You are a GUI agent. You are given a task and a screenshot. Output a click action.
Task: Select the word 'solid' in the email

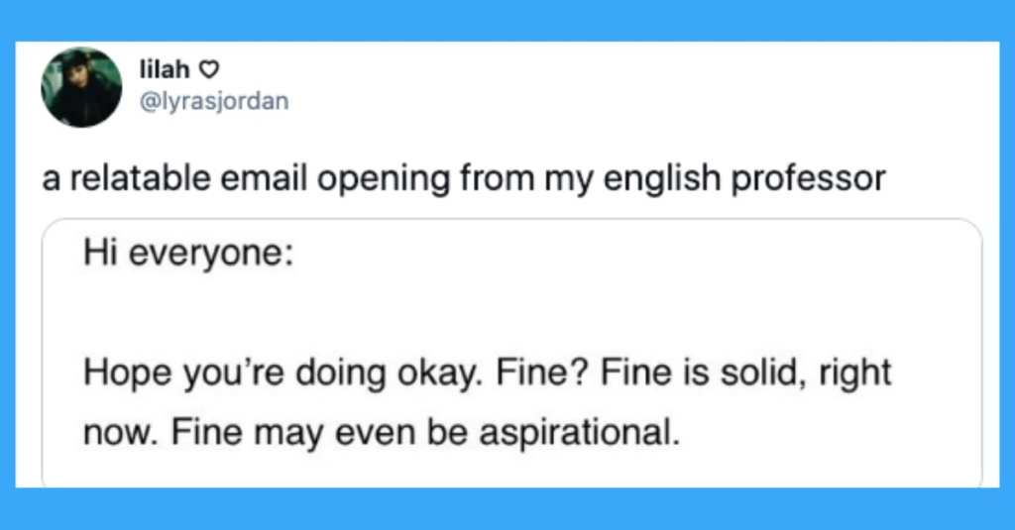coord(762,372)
